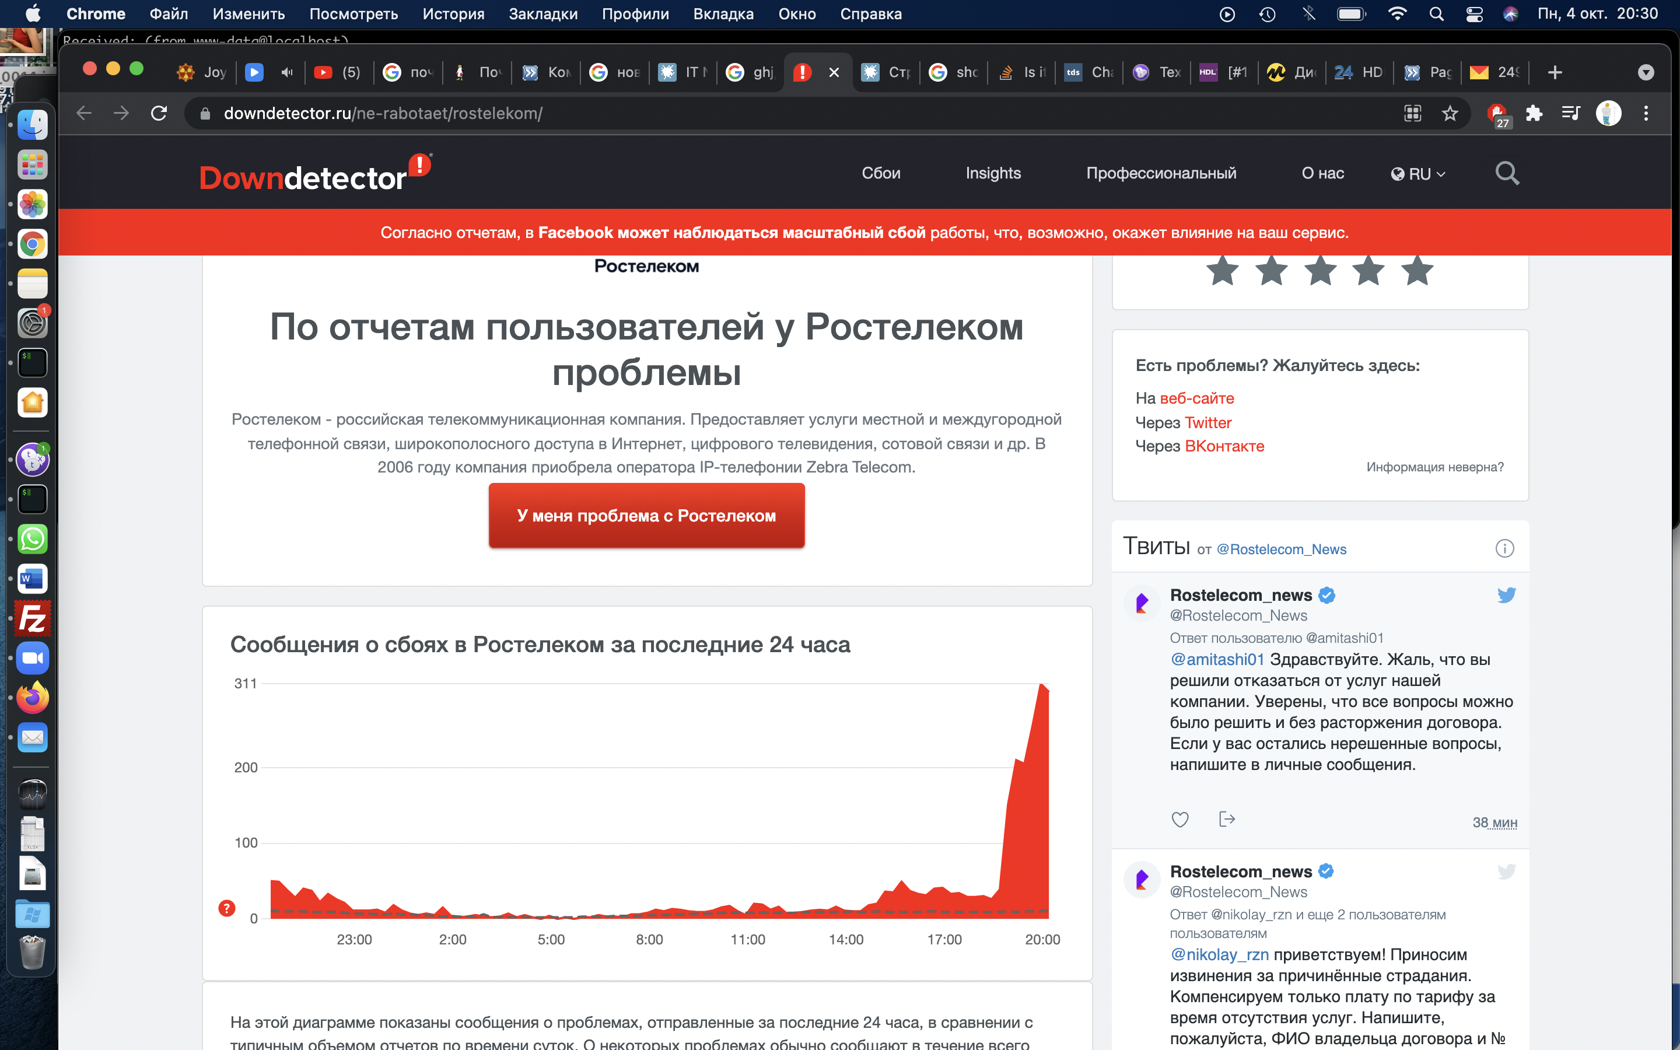1680x1050 pixels.
Task: Open the Apple menu
Action: point(33,13)
